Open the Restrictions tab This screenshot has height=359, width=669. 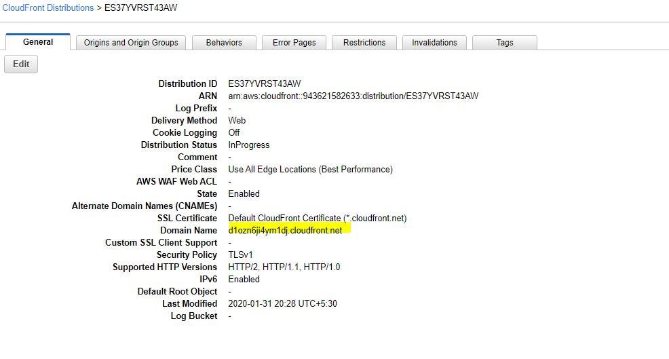click(364, 43)
